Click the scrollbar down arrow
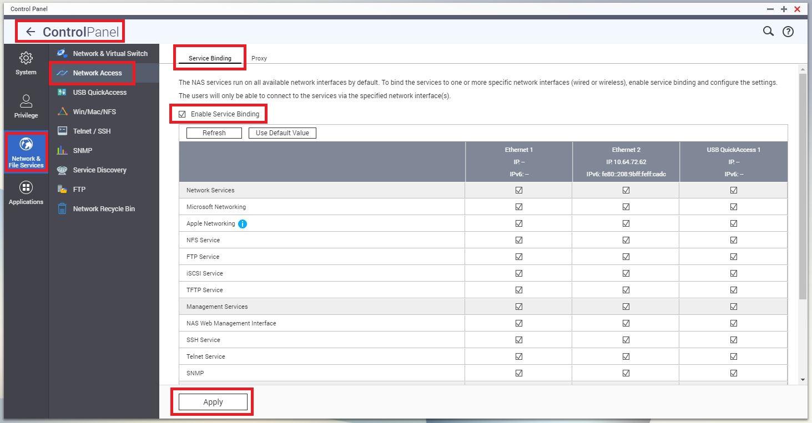The image size is (812, 423). point(803,380)
